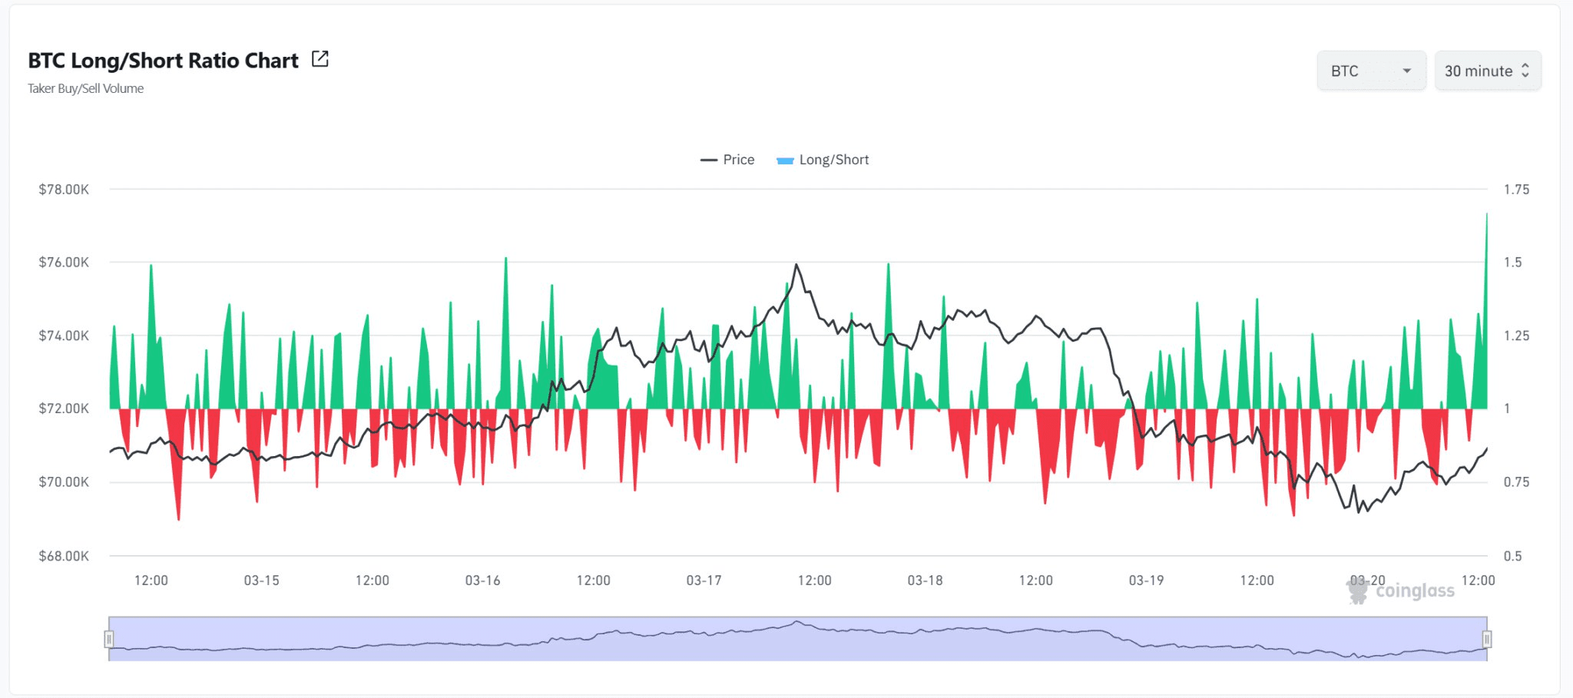This screenshot has height=698, width=1573.
Task: Click the tallest green spike at chart's right edge
Action: pos(1486,217)
